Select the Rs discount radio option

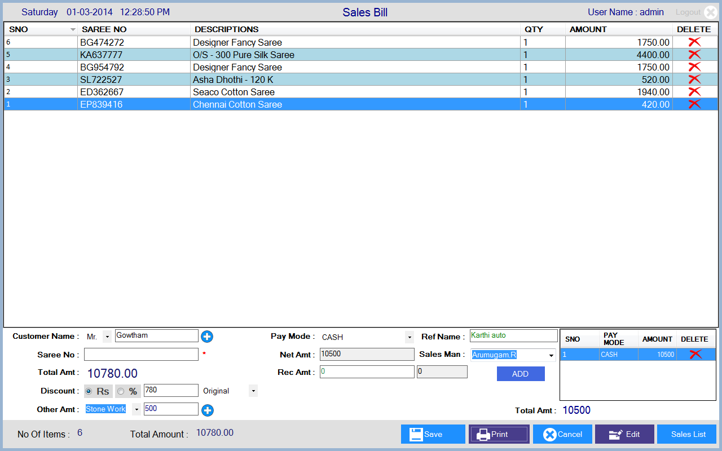(89, 391)
